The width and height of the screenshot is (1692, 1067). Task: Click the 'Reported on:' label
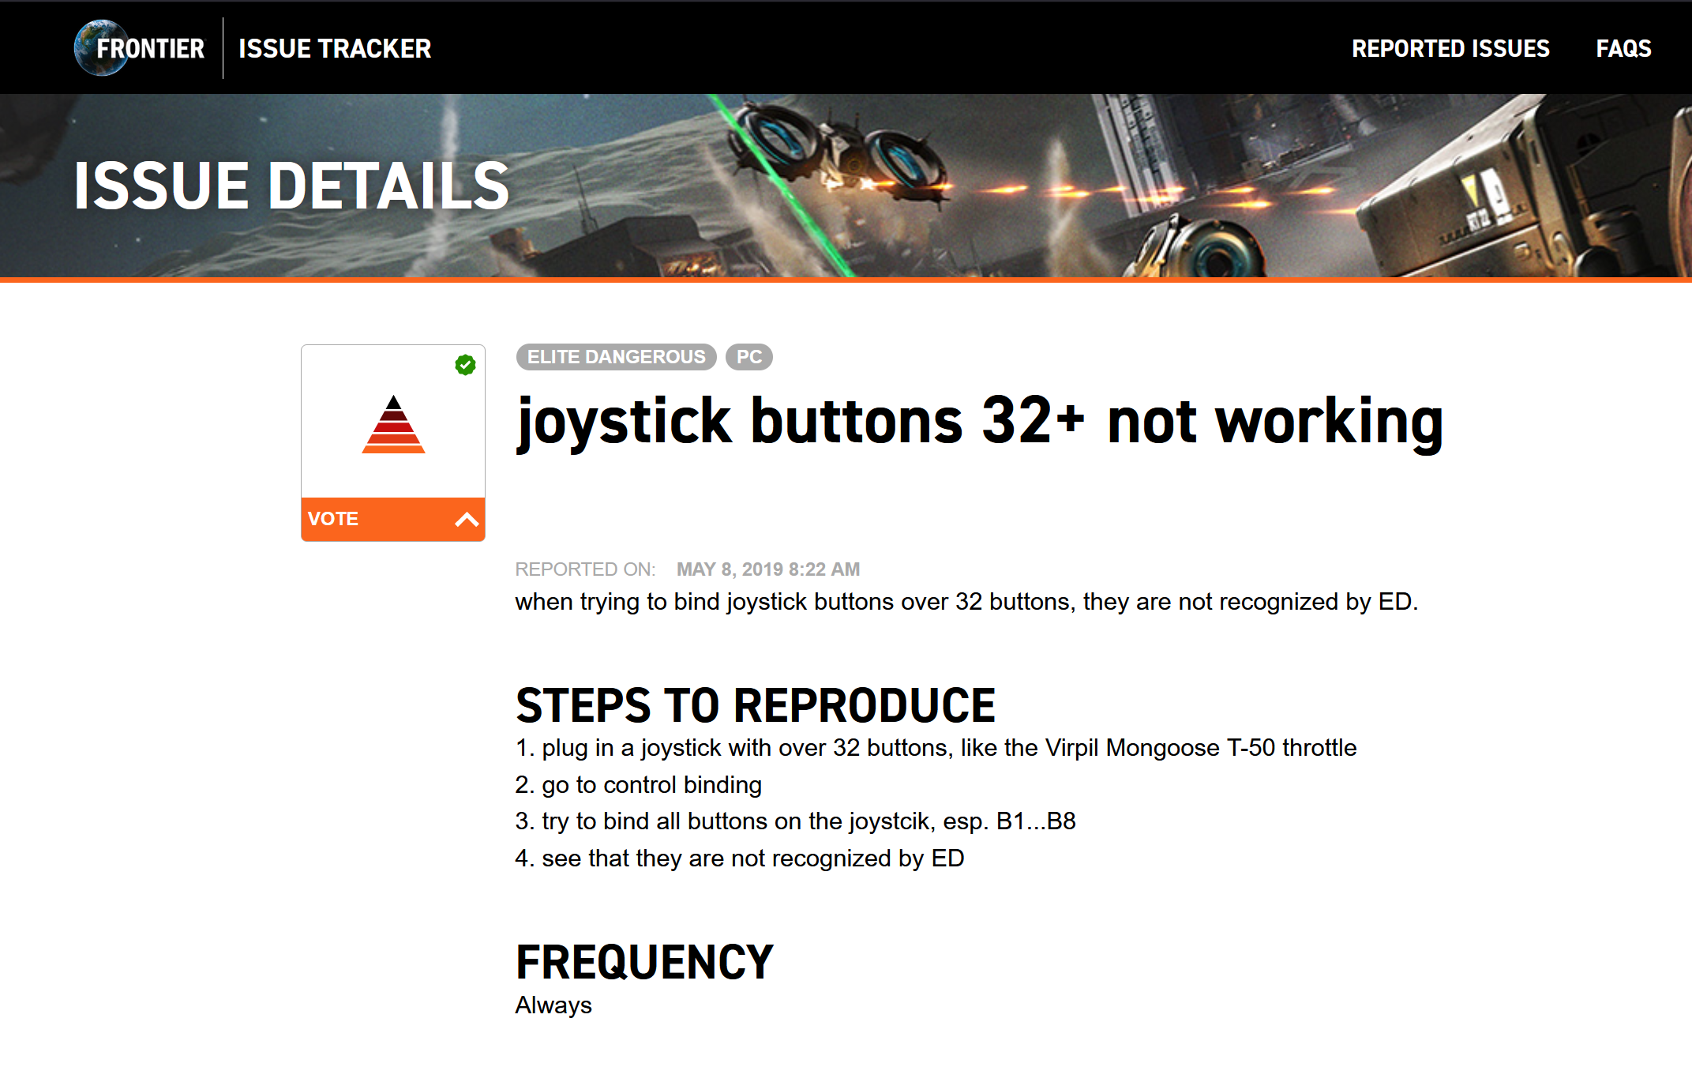(x=585, y=569)
